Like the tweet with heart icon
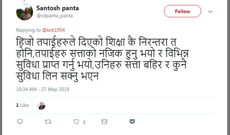The width and height of the screenshot is (230, 135). pos(76,122)
